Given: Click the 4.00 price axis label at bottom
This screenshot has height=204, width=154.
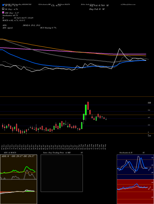Looking at the screenshot, I should [x=149, y=136].
